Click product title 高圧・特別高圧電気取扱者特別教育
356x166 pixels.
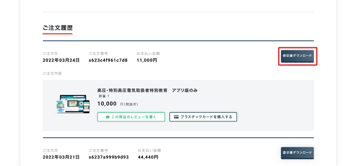(132, 90)
